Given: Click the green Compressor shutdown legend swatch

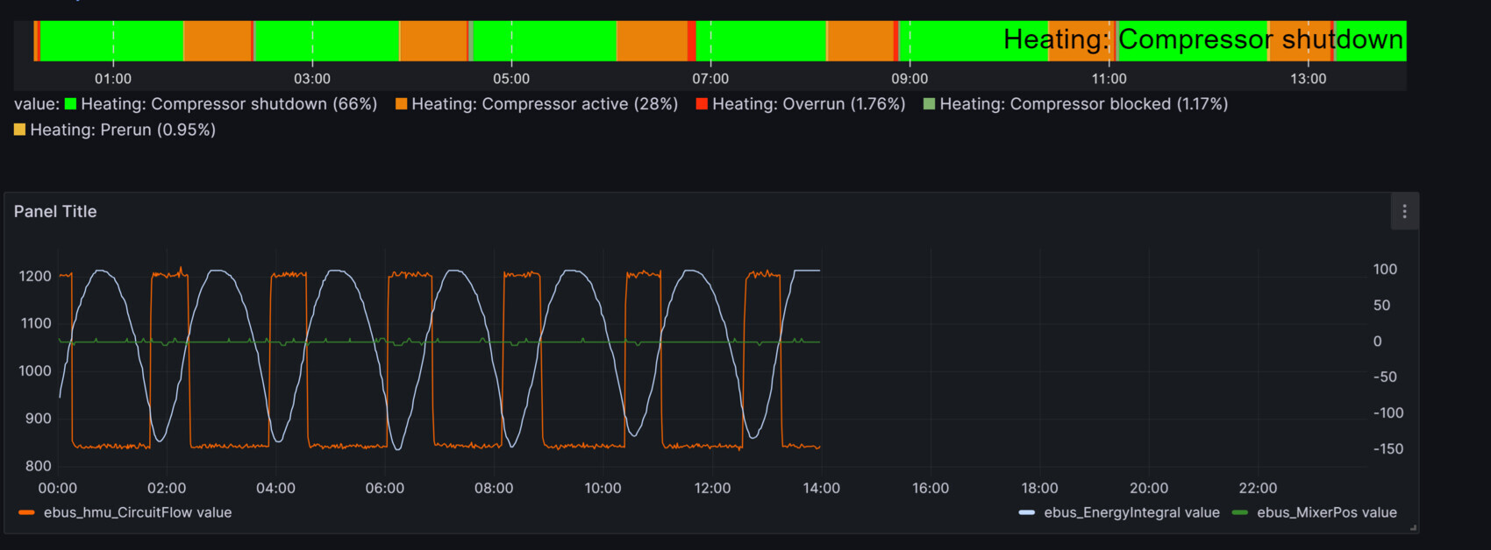Looking at the screenshot, I should [x=70, y=104].
